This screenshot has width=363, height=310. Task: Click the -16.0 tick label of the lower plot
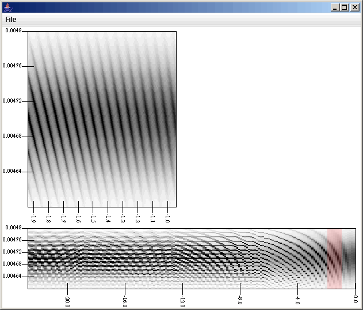125,301
